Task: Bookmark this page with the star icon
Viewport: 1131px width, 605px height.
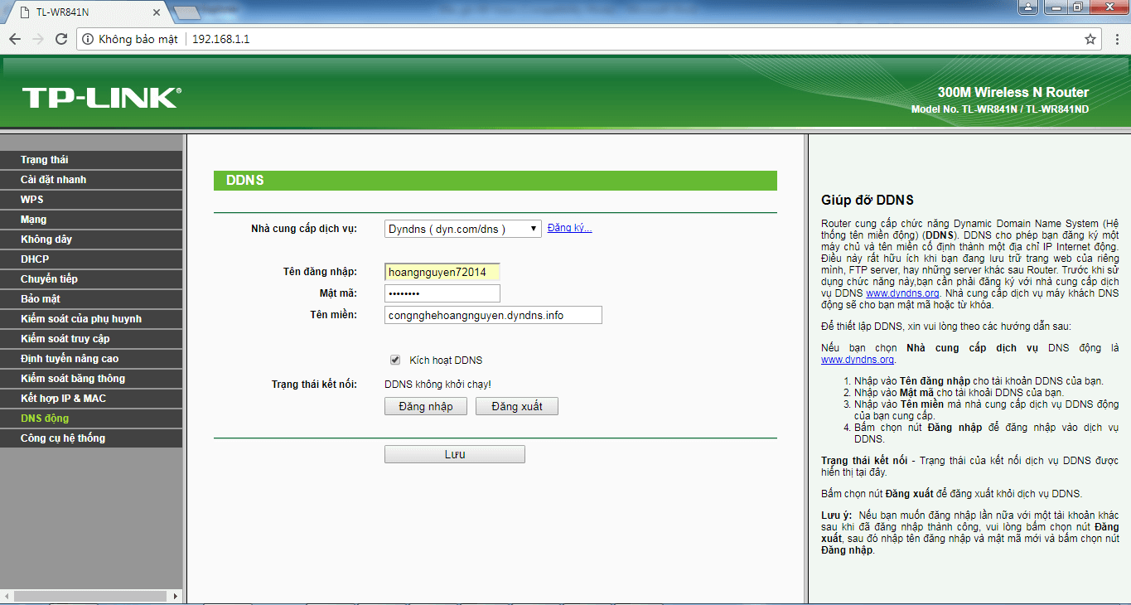Action: coord(1090,39)
